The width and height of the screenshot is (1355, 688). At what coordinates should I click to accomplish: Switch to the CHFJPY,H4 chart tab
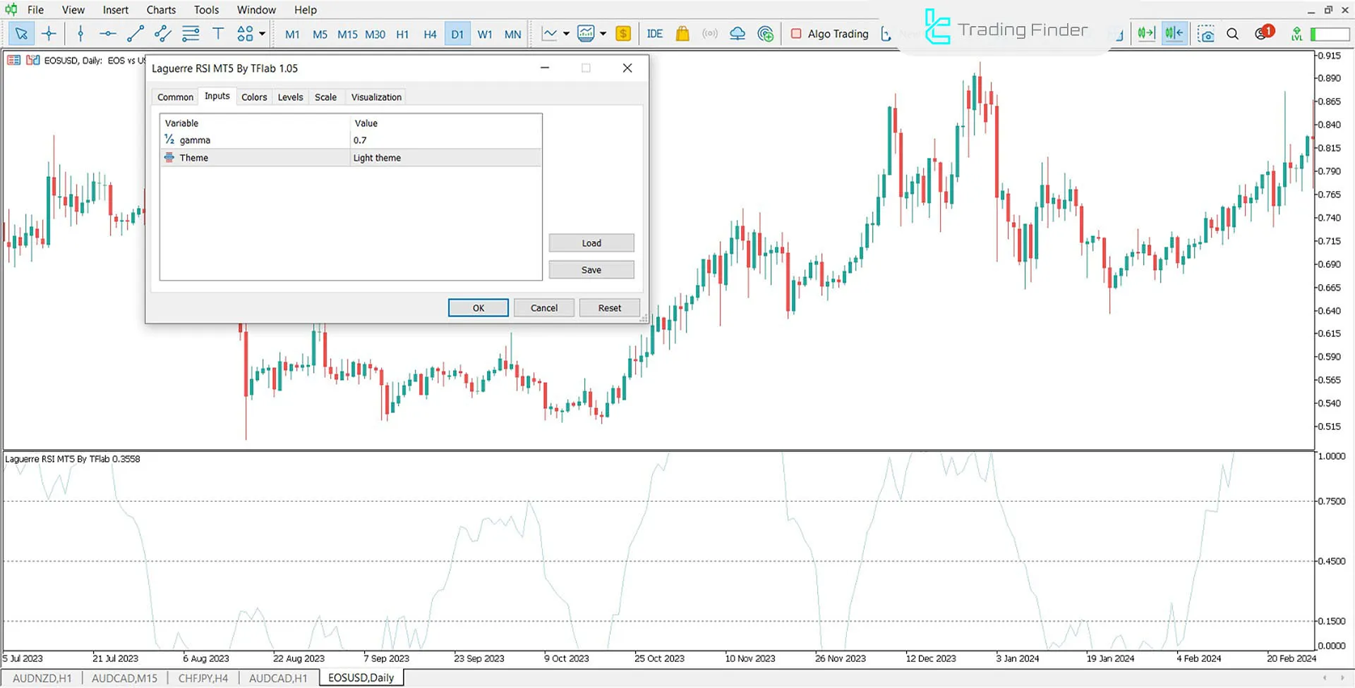[203, 677]
